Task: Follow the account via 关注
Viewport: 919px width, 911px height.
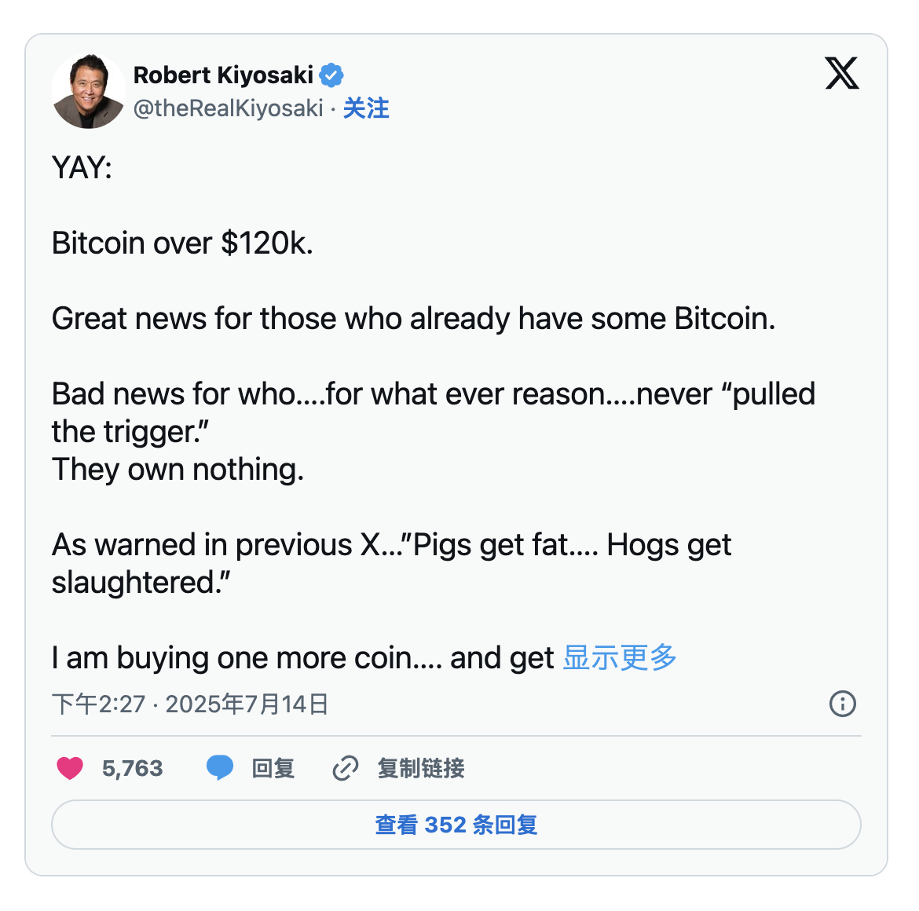Action: 366,108
